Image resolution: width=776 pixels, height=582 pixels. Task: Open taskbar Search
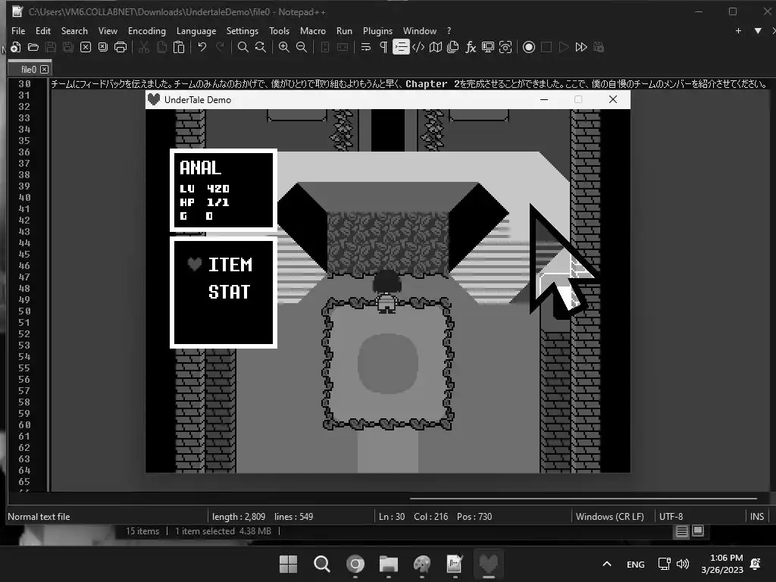pyautogui.click(x=321, y=564)
